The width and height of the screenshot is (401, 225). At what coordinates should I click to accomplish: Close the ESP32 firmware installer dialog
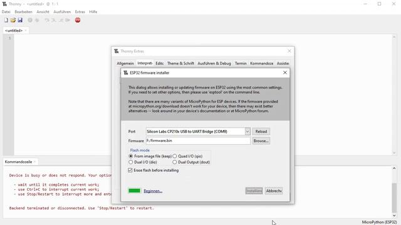[x=285, y=72]
